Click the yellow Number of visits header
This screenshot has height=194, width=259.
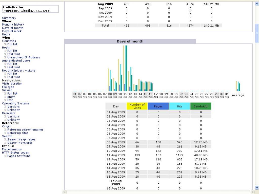[x=137, y=106]
